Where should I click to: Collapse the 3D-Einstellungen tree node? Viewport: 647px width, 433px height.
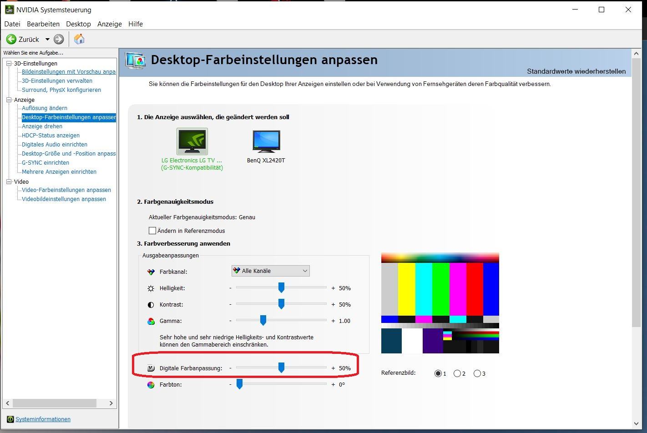pos(9,63)
